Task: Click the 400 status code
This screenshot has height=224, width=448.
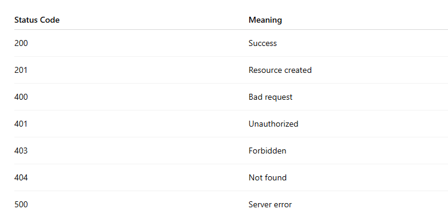Action: point(21,97)
